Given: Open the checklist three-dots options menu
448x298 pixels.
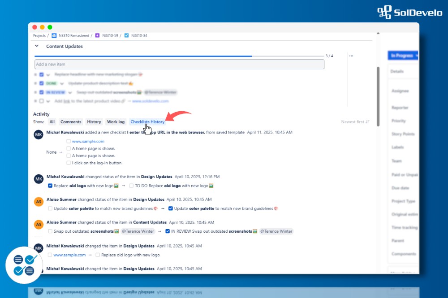Looking at the screenshot, I should pyautogui.click(x=351, y=56).
